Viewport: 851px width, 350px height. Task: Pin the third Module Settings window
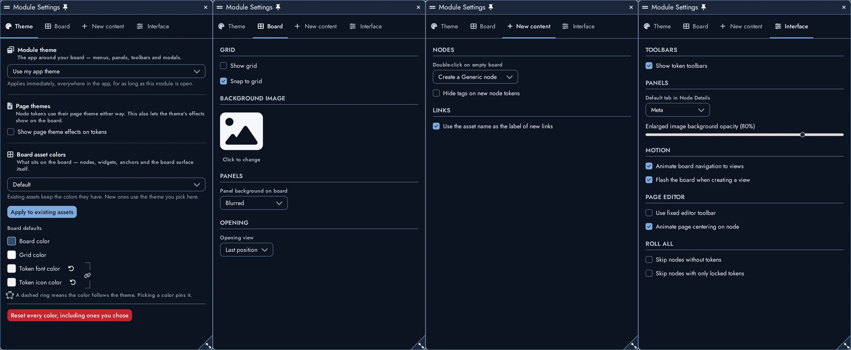point(491,7)
